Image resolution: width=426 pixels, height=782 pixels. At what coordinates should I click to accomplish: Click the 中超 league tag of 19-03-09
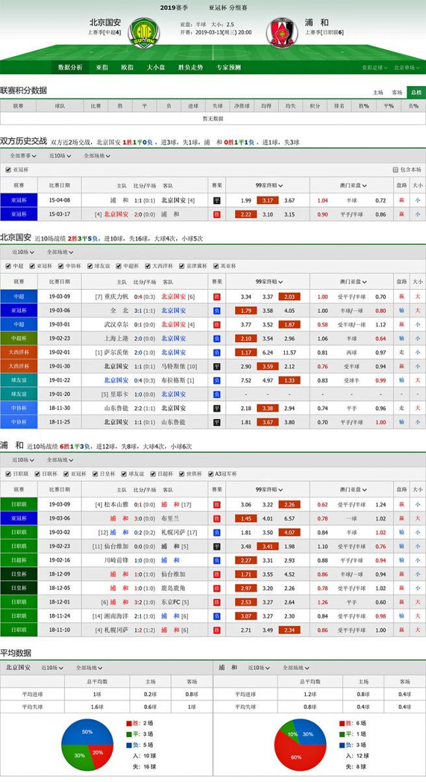[19, 297]
